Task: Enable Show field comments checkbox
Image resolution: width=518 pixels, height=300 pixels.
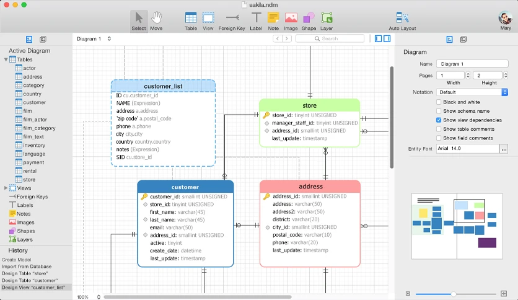Action: coord(439,138)
